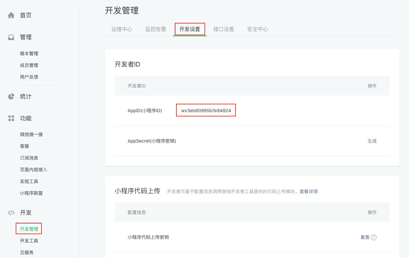Screen dimensions: 409x258
Task: Click 生成 to generate AppSecret
Action: 372,141
